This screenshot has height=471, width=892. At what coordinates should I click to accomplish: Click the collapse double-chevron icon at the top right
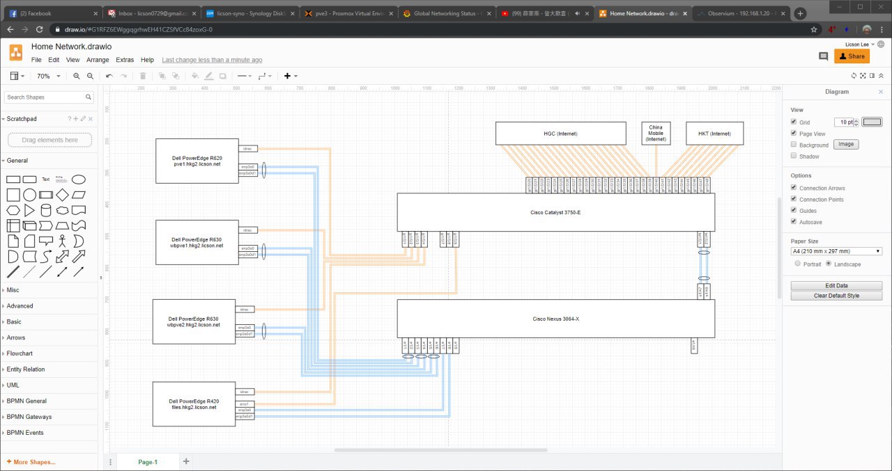coord(882,76)
